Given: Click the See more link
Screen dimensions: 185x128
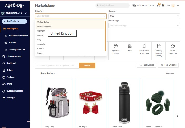Looking at the screenshot, I should click(170, 73).
